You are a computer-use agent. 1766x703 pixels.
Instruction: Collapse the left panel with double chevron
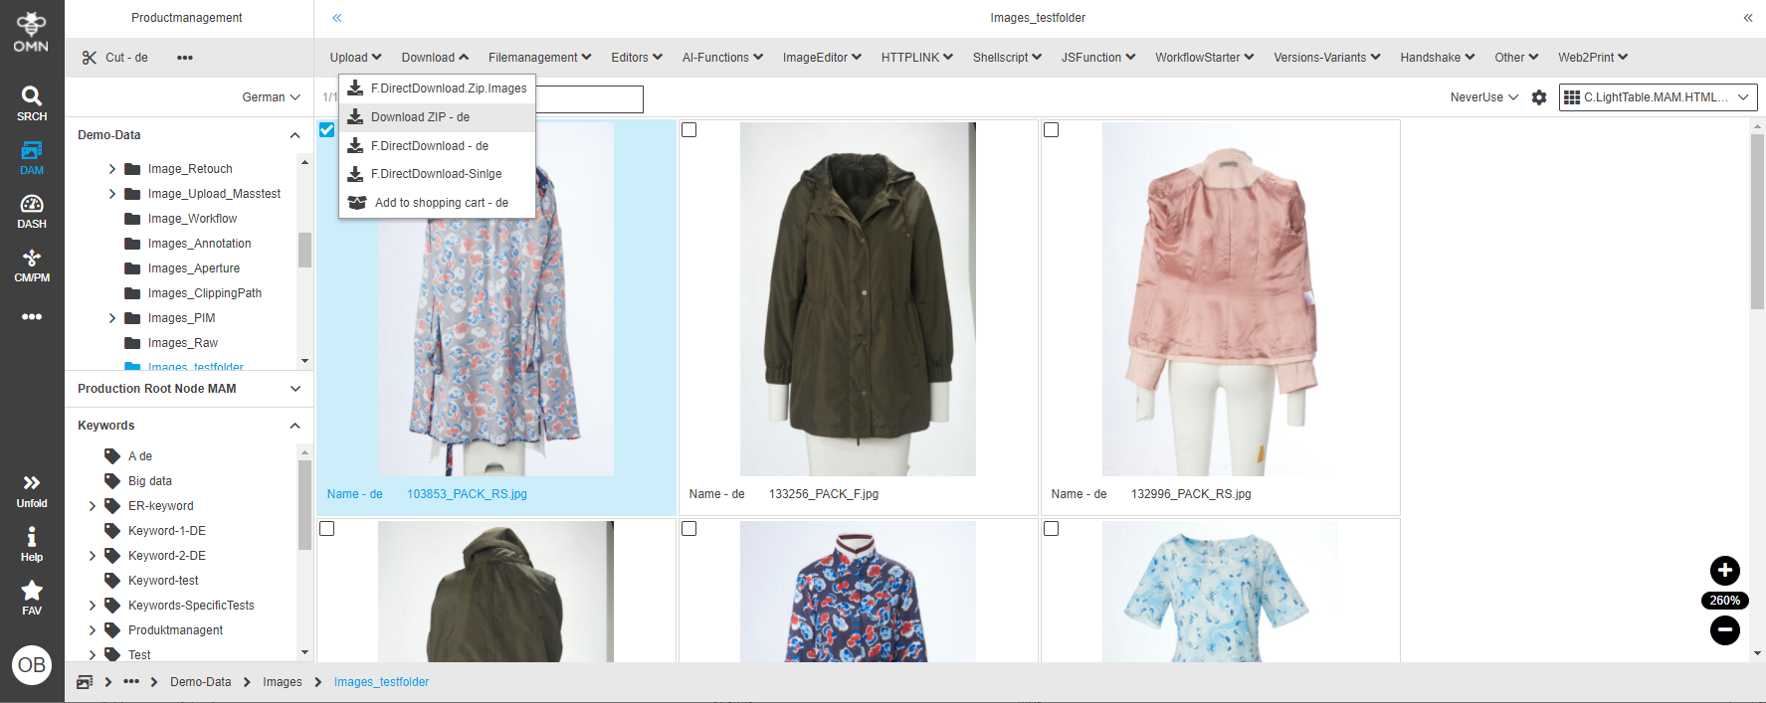pyautogui.click(x=337, y=18)
